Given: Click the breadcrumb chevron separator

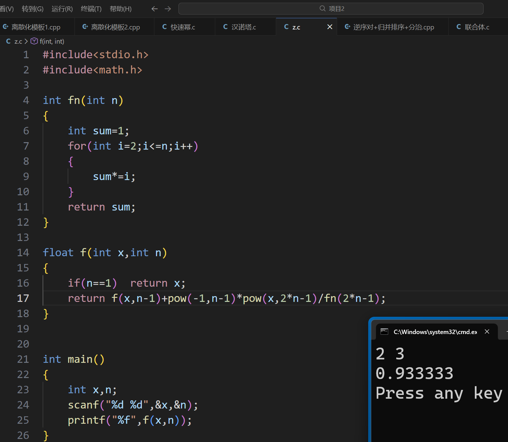Looking at the screenshot, I should point(26,41).
